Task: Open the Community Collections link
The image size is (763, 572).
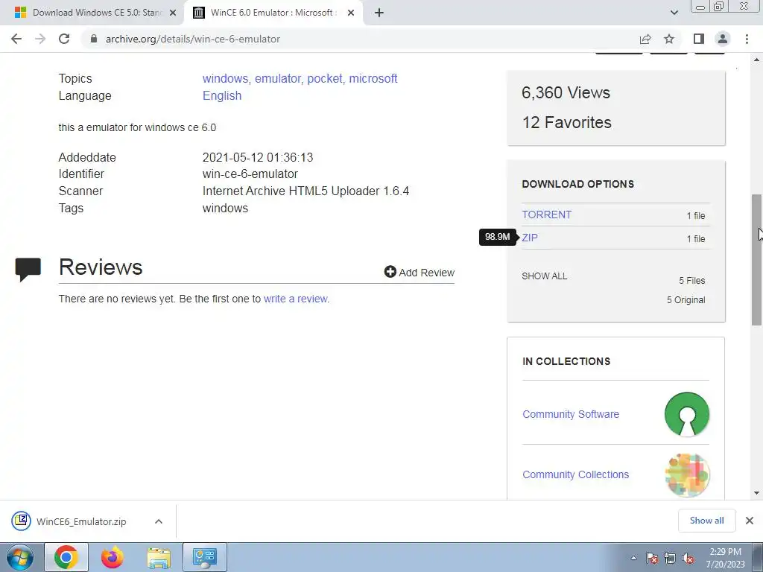Action: tap(576, 474)
